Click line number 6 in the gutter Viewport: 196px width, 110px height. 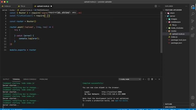coord(6,27)
